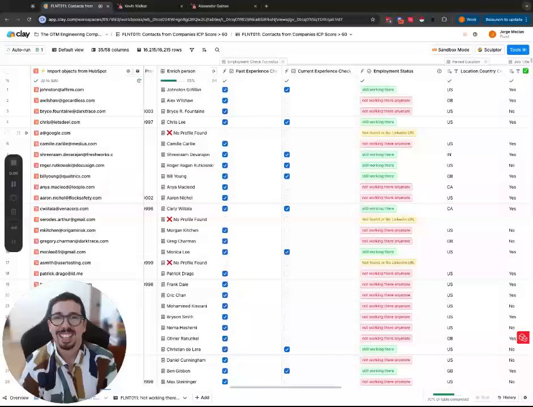
Task: Open Sculptor
Action: click(x=489, y=50)
